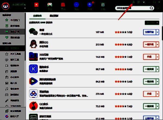Expand the arrow beside 微信 open button
Viewport: 163px width, 120px height.
[x=157, y=32]
